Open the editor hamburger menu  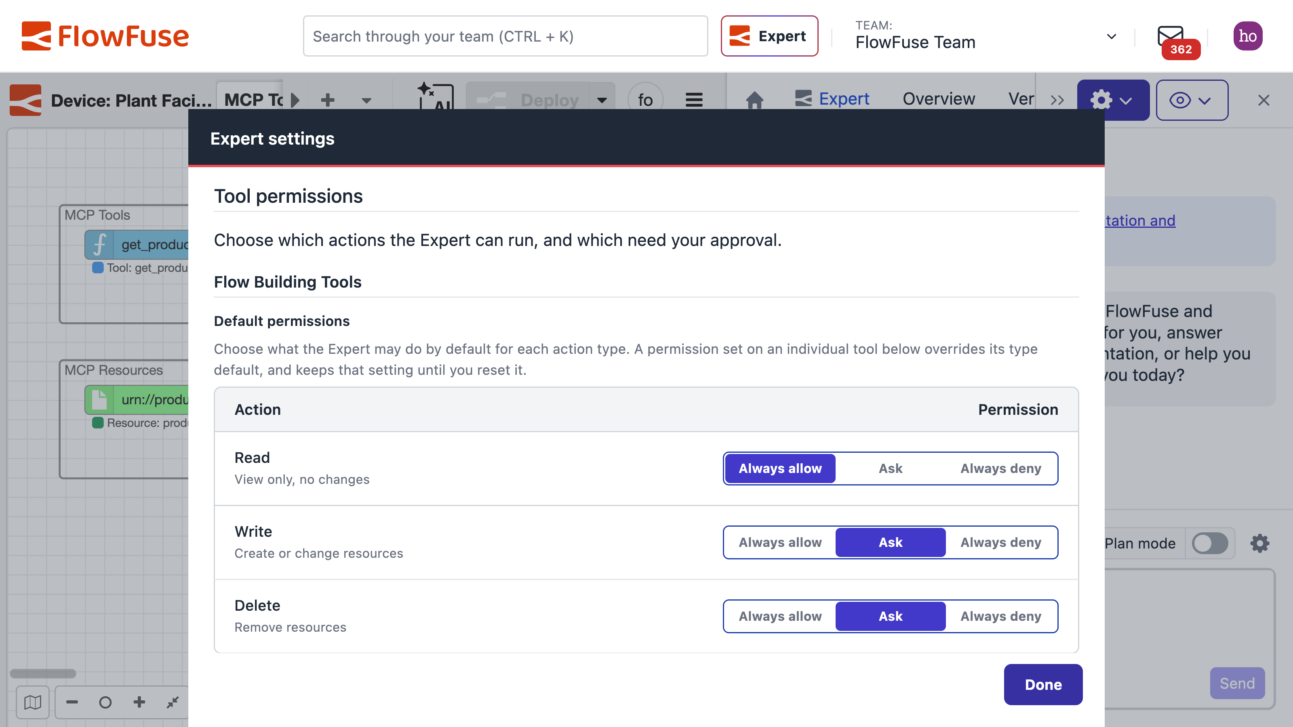694,100
